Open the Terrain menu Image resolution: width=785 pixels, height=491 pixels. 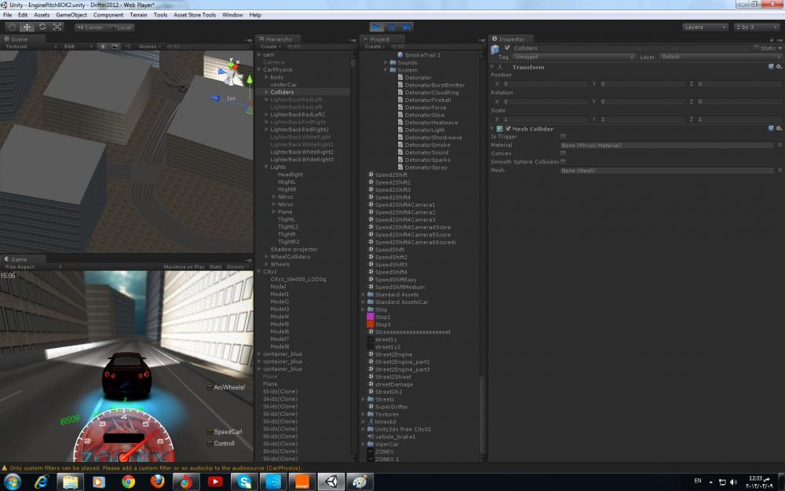click(138, 15)
